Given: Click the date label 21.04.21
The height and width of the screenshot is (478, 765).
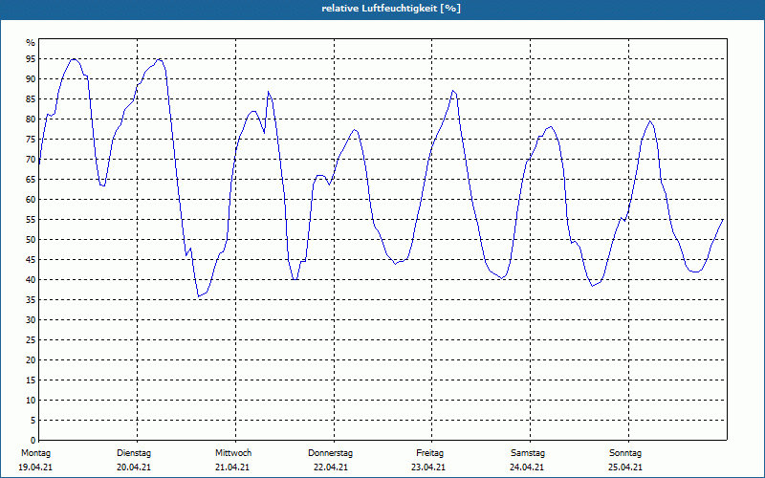Looking at the screenshot, I should (x=232, y=467).
